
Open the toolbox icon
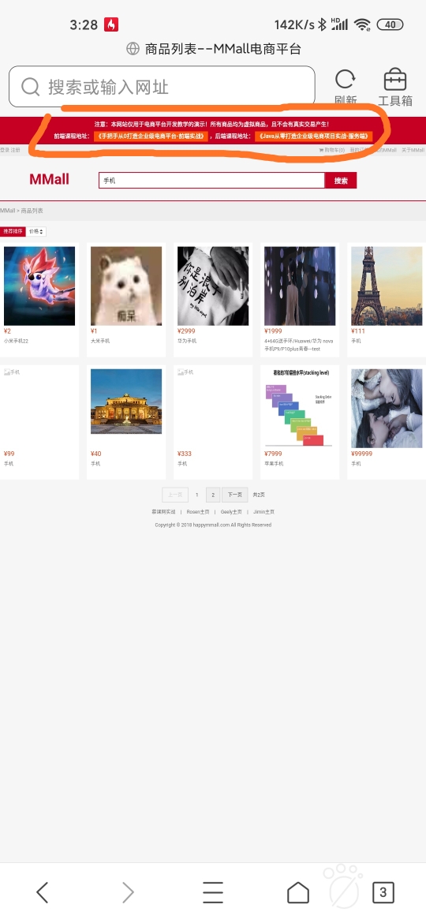click(394, 80)
